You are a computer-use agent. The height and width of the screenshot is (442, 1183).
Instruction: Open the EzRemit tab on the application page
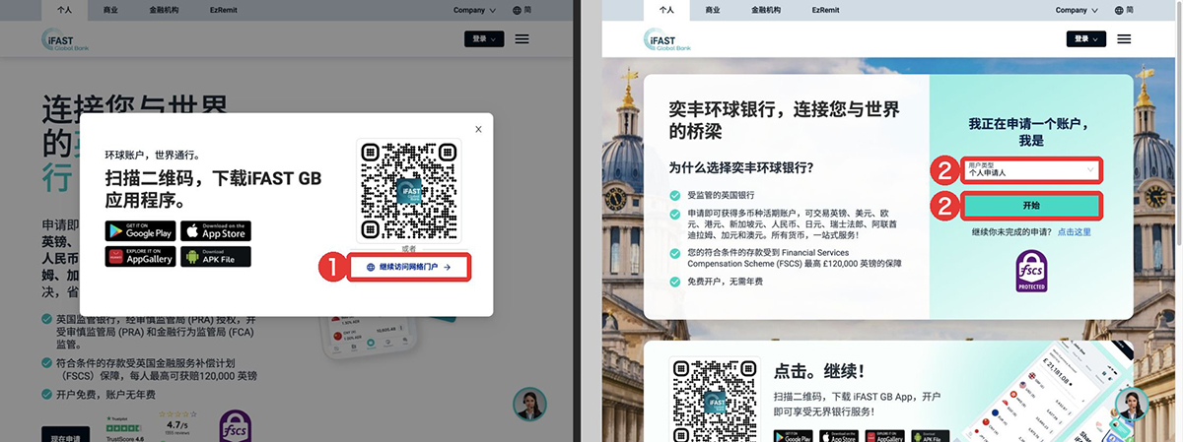[825, 10]
